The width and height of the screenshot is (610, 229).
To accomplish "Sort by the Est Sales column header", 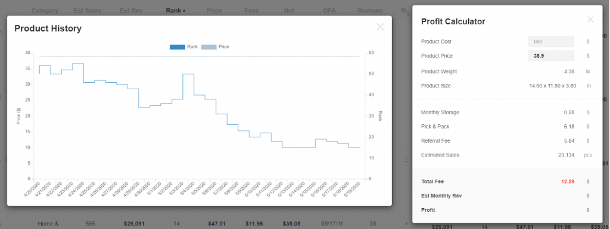I will (87, 11).
